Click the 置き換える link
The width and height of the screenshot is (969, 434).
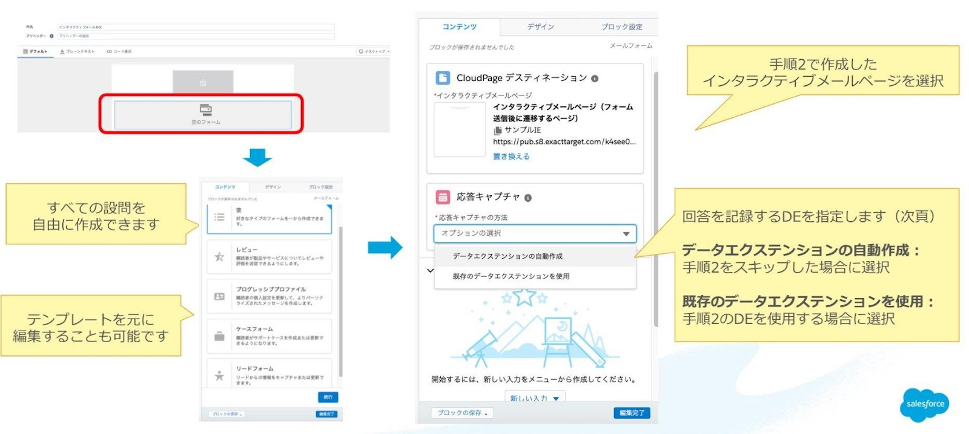pyautogui.click(x=511, y=157)
